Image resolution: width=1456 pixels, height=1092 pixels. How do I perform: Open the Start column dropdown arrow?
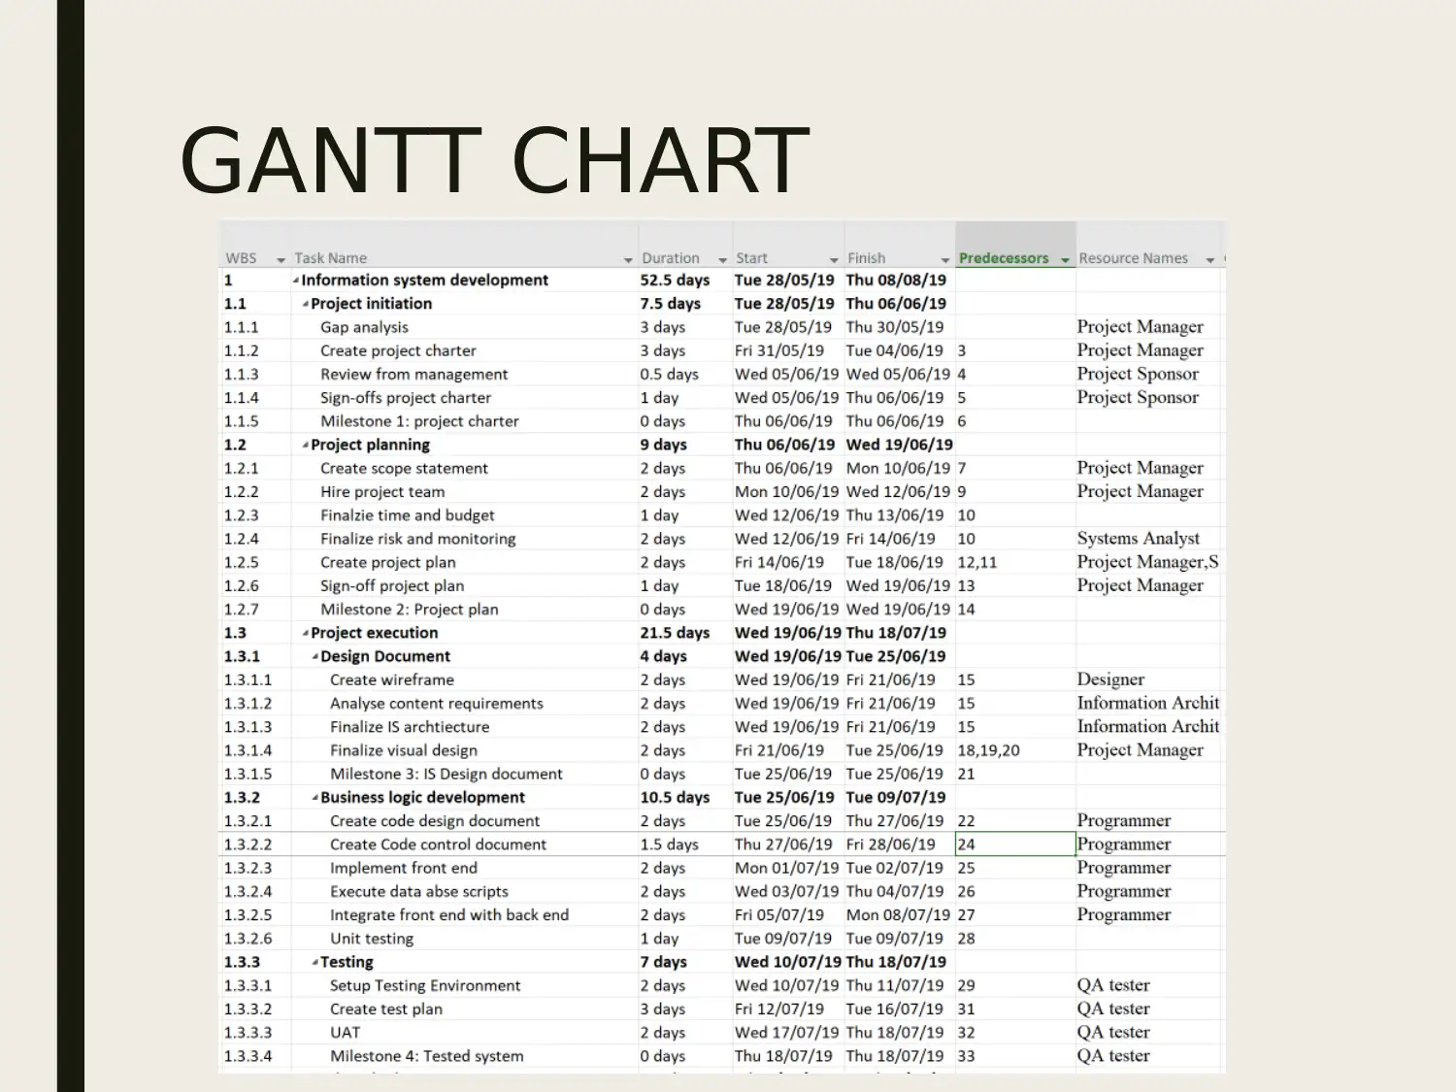coord(834,259)
